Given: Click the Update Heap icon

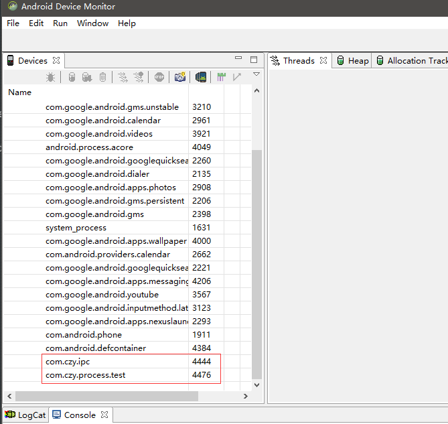Looking at the screenshot, I should pos(72,77).
